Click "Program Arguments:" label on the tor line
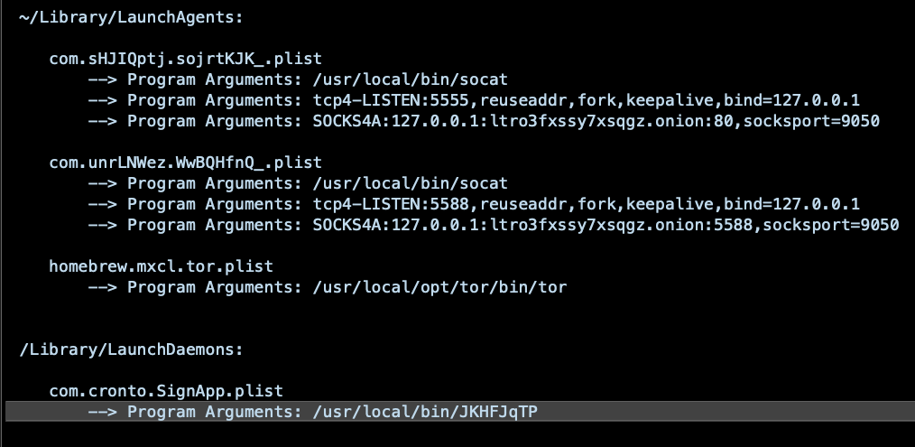Screen dimensions: 915x447 (215, 287)
